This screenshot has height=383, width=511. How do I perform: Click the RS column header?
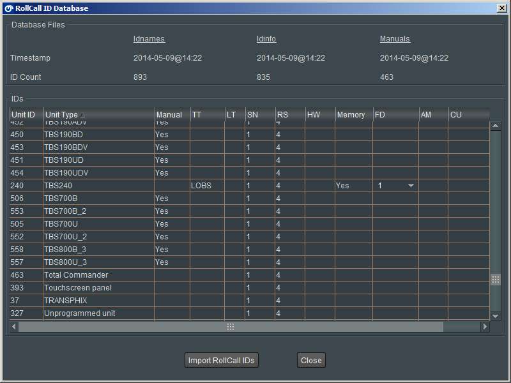point(290,115)
